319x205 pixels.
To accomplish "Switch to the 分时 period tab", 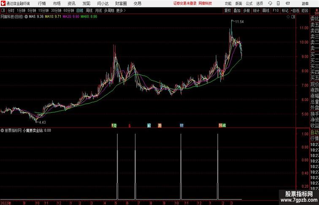I will [x=11, y=11].
